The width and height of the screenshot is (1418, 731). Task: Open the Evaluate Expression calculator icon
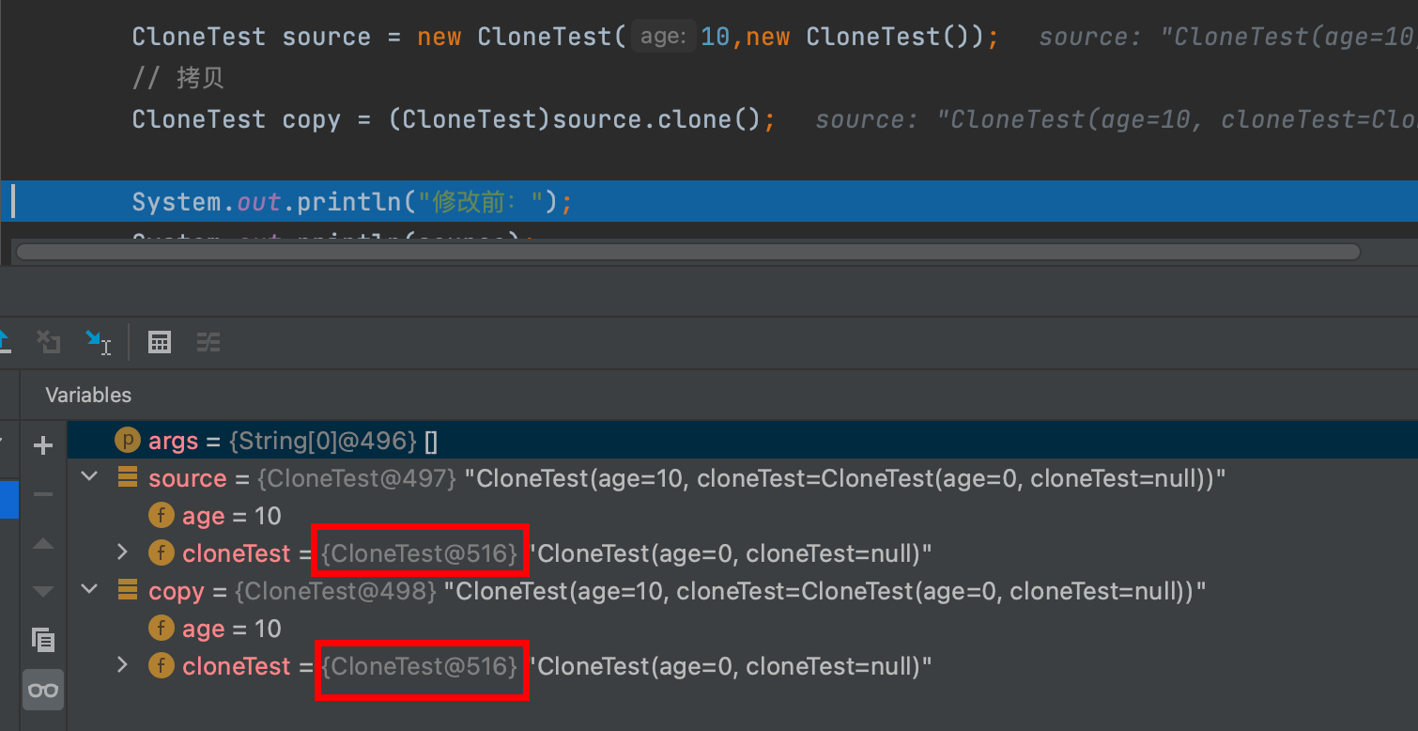(x=160, y=343)
